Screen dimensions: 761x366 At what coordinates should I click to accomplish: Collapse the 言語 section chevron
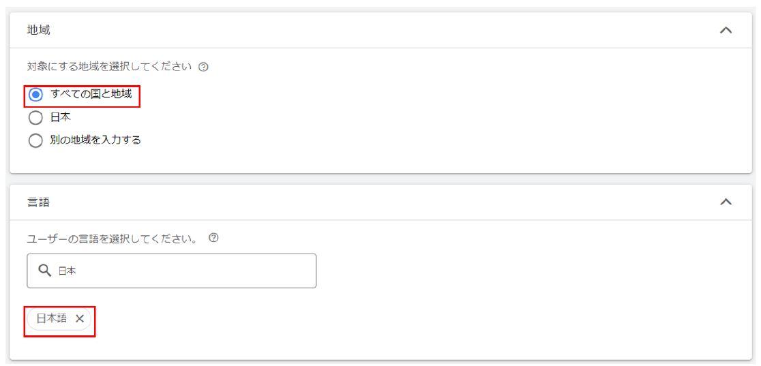726,202
